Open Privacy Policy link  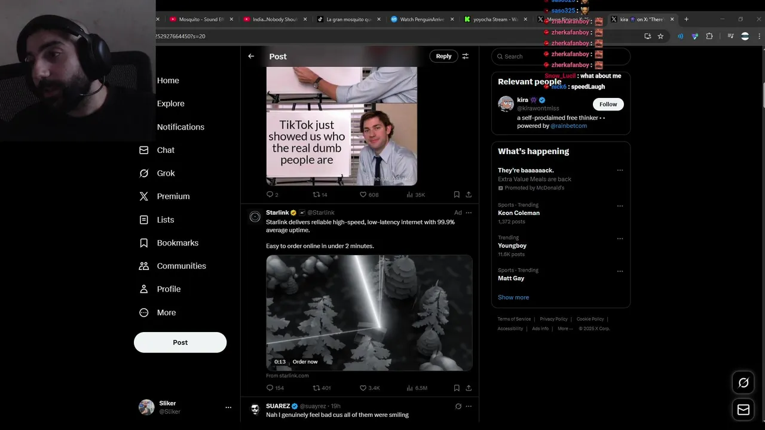[x=553, y=319]
